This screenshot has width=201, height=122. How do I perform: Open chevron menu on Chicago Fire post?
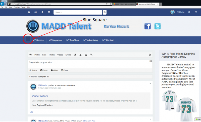point(150,119)
